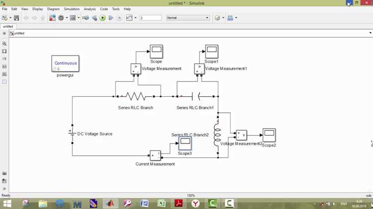Select the untitled model tab
Viewport: 373px width, 209px height.
click(8, 26)
